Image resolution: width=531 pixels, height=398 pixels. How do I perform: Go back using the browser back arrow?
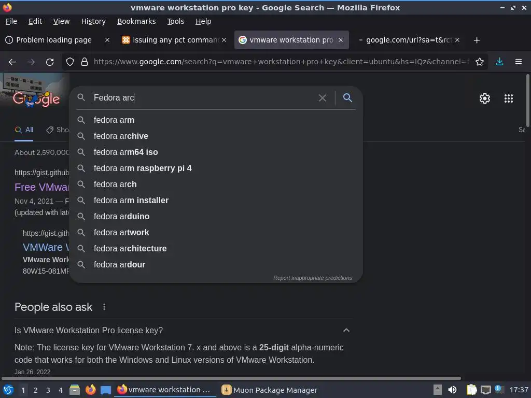(x=12, y=62)
